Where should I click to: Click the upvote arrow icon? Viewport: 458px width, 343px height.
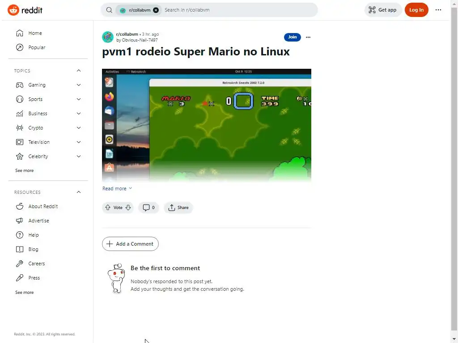click(x=108, y=207)
